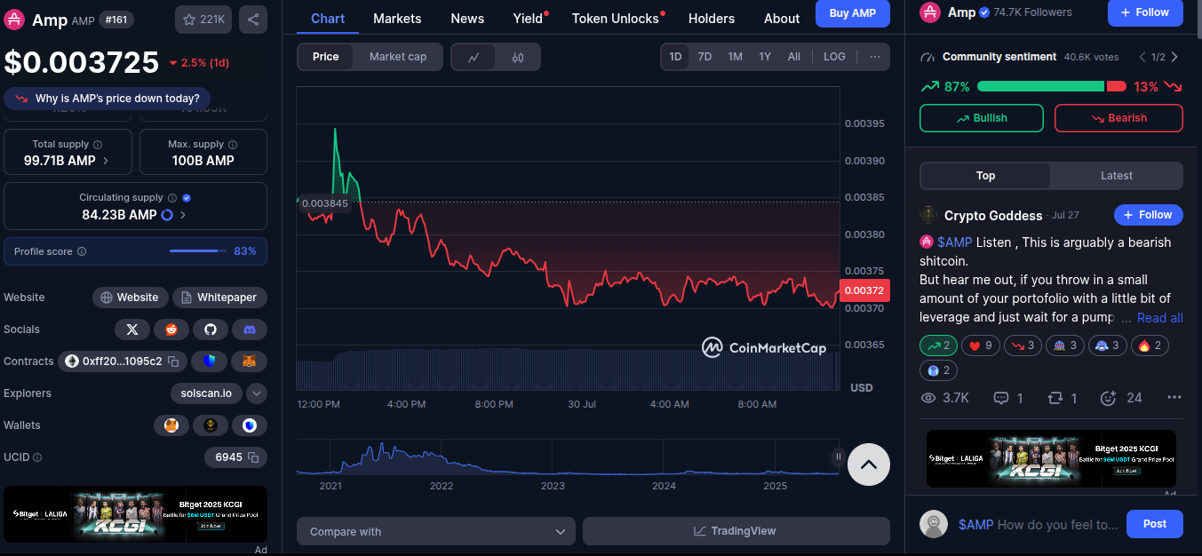Vote Bearish on sentiment
1202x556 pixels.
click(1118, 118)
